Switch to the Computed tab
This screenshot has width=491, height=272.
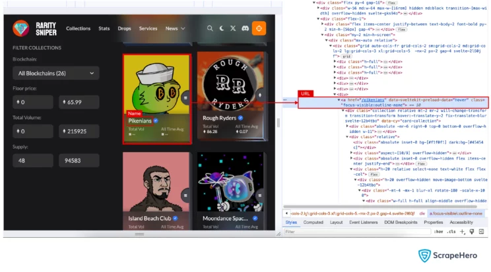(313, 223)
